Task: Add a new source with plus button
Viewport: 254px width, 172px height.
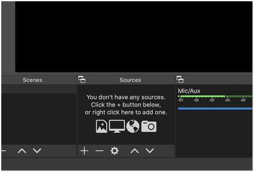Action: click(84, 151)
